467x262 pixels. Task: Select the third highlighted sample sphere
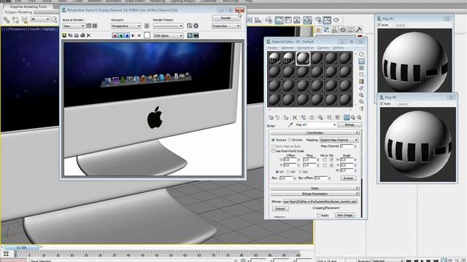(303, 58)
